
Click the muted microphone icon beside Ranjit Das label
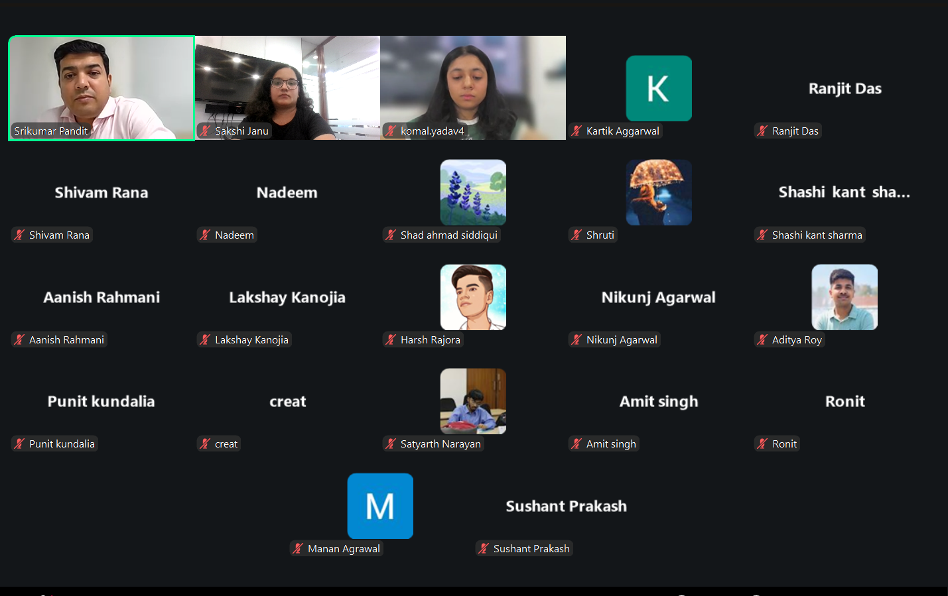pos(763,131)
